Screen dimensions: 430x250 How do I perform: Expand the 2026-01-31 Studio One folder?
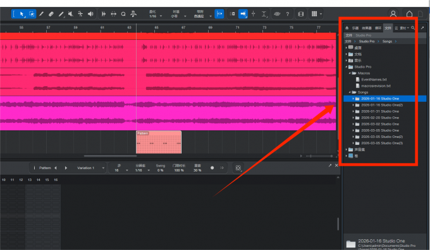pos(353,111)
